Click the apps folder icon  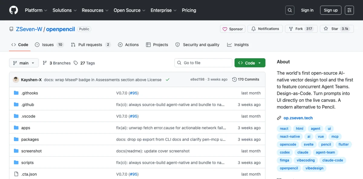pyautogui.click(x=16, y=128)
